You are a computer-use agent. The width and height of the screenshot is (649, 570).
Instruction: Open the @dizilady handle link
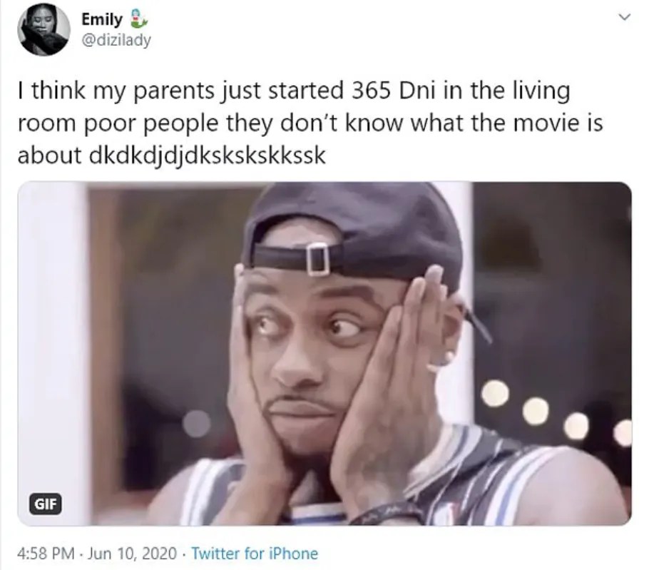pyautogui.click(x=116, y=40)
